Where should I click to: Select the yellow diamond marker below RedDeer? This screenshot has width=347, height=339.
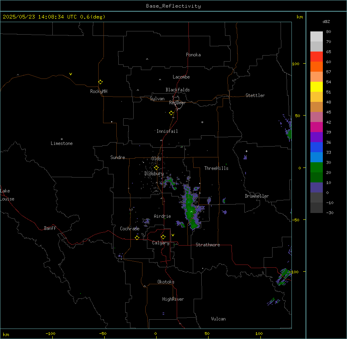click(x=171, y=113)
